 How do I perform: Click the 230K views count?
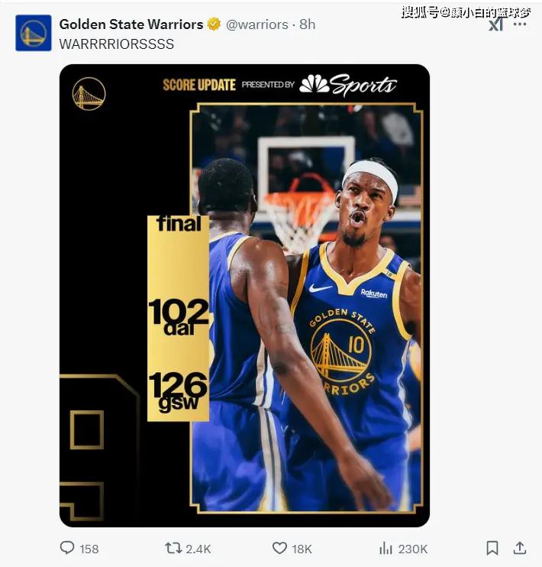pos(413,549)
